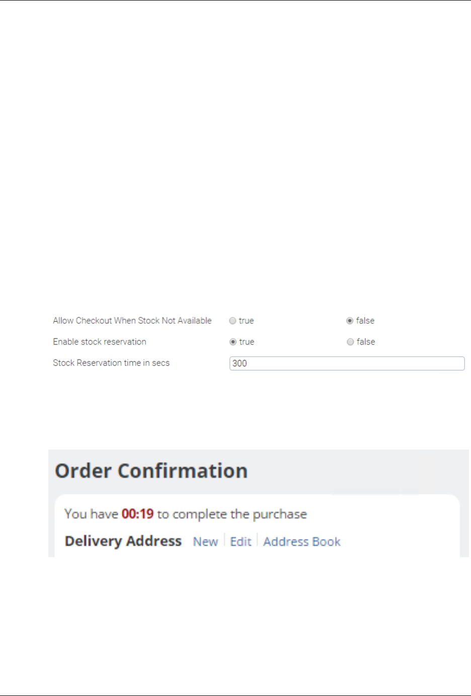Viewport: 471px width, 696px height.
Task: Click the red 00:19 countdown timer
Action: coord(137,514)
